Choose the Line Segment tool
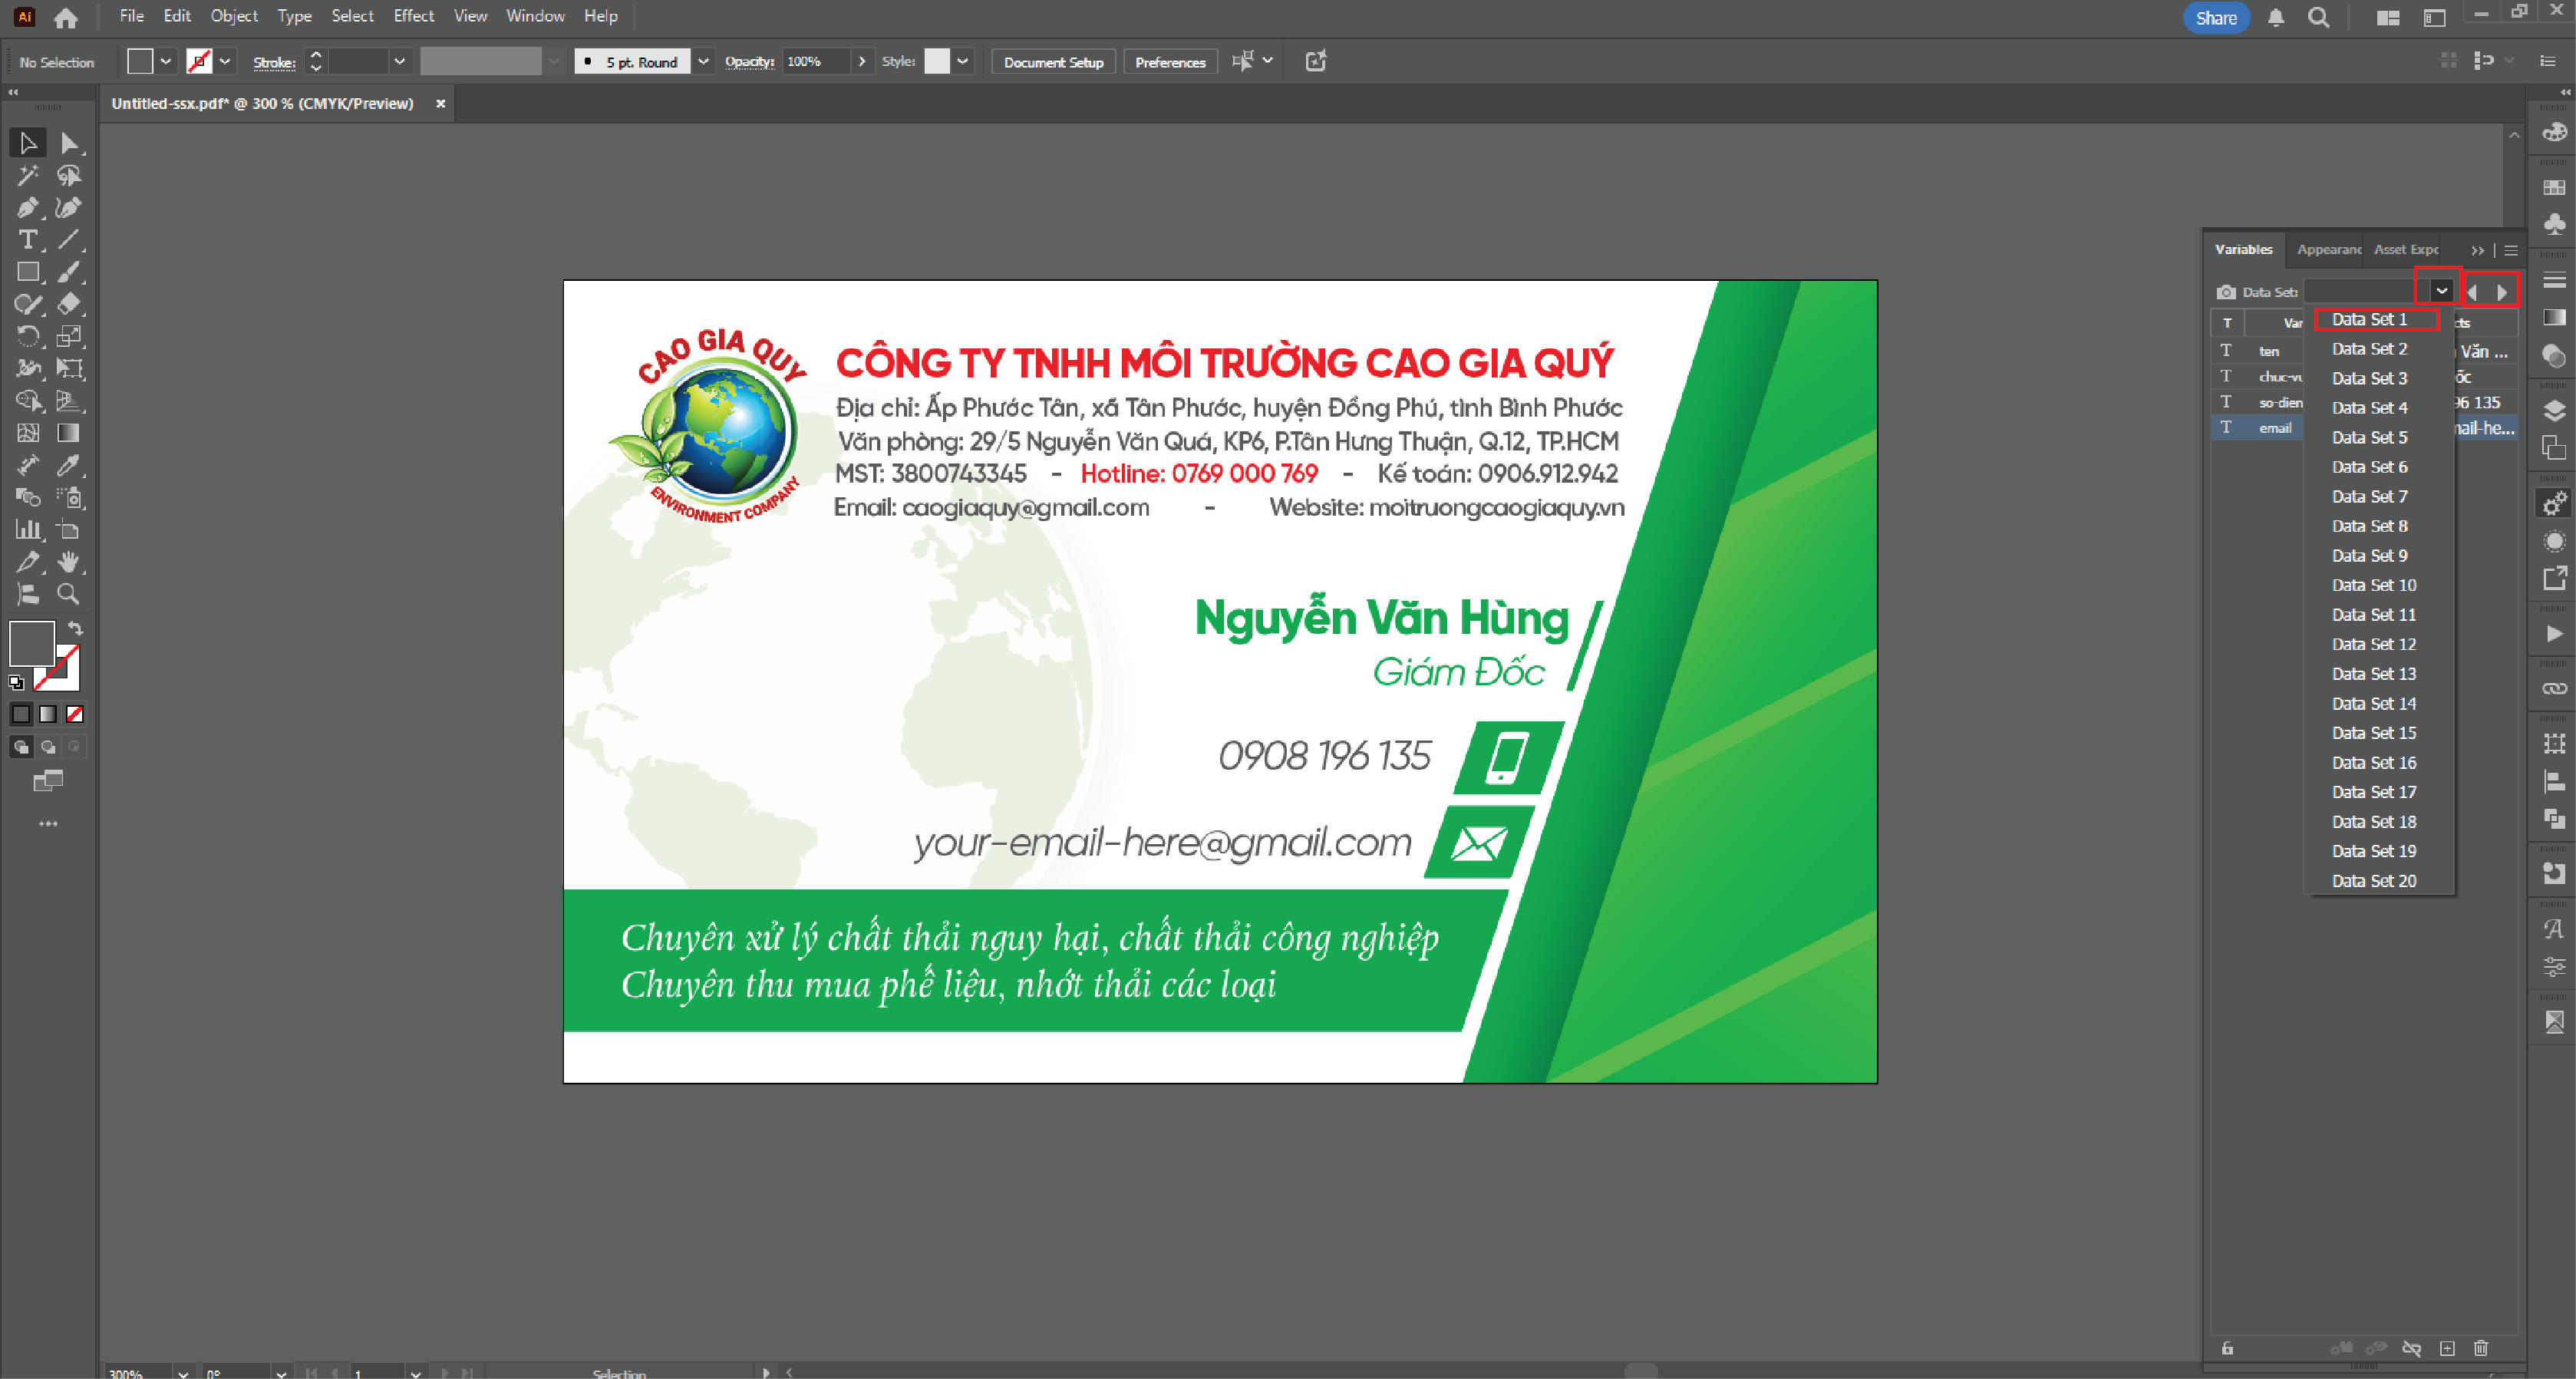The height and width of the screenshot is (1379, 2576). pos(68,239)
